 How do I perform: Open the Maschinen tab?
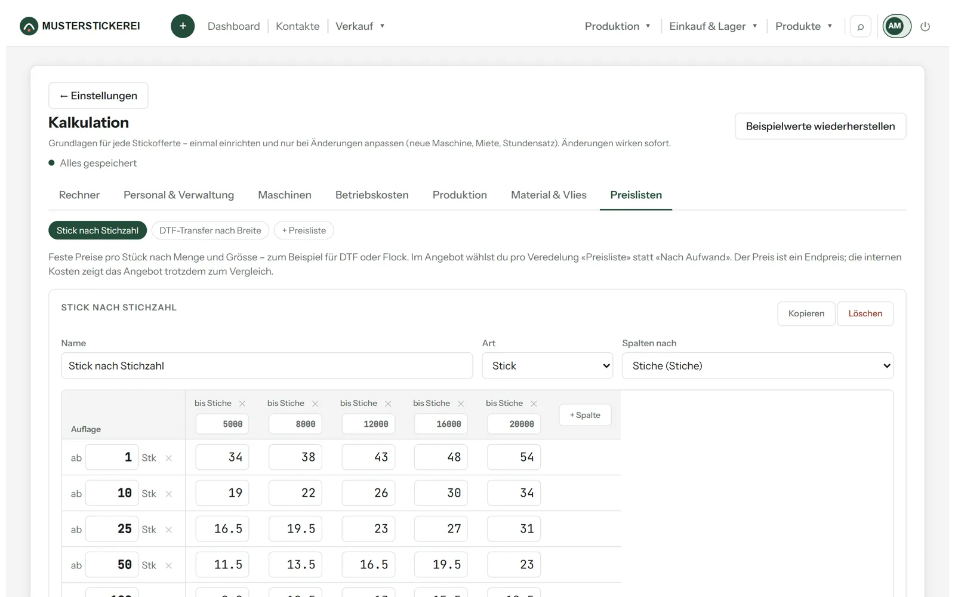pos(285,195)
